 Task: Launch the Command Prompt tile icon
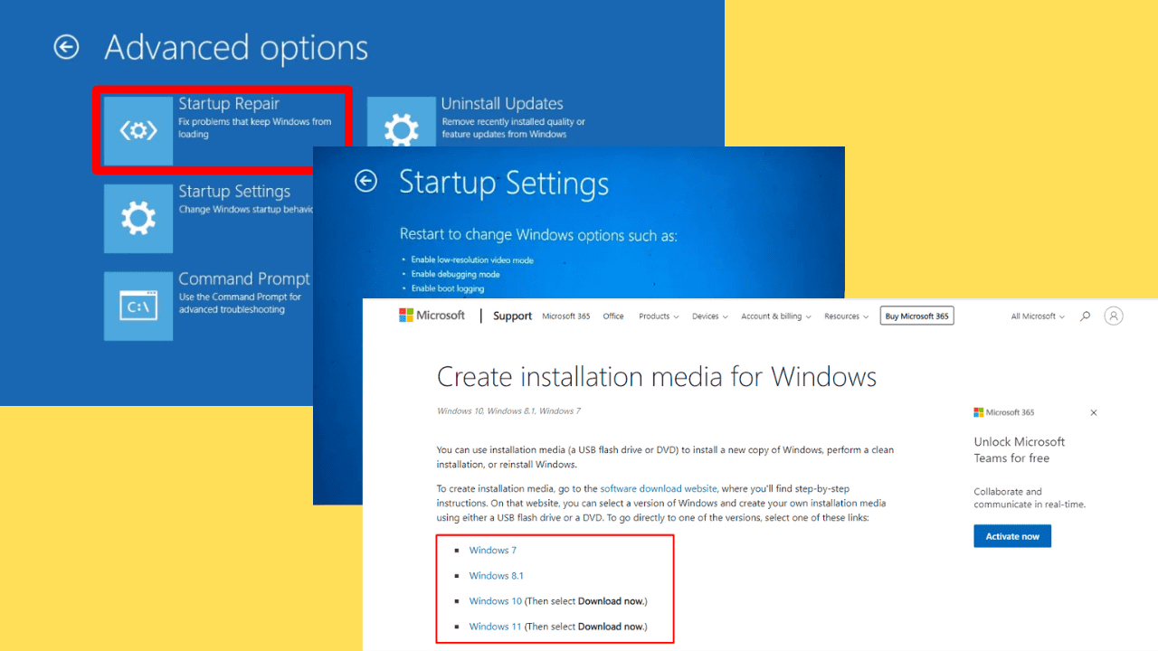138,307
